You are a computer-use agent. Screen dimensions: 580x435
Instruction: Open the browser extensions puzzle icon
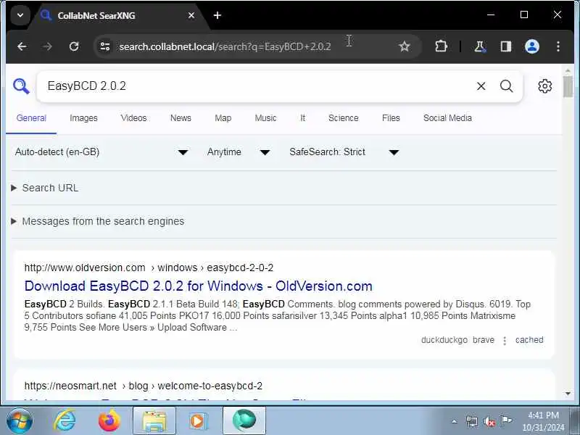click(441, 46)
